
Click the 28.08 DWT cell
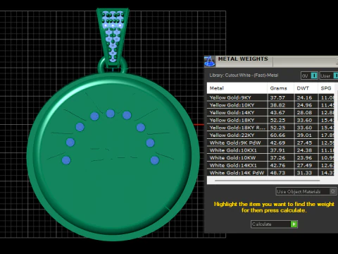click(306, 113)
